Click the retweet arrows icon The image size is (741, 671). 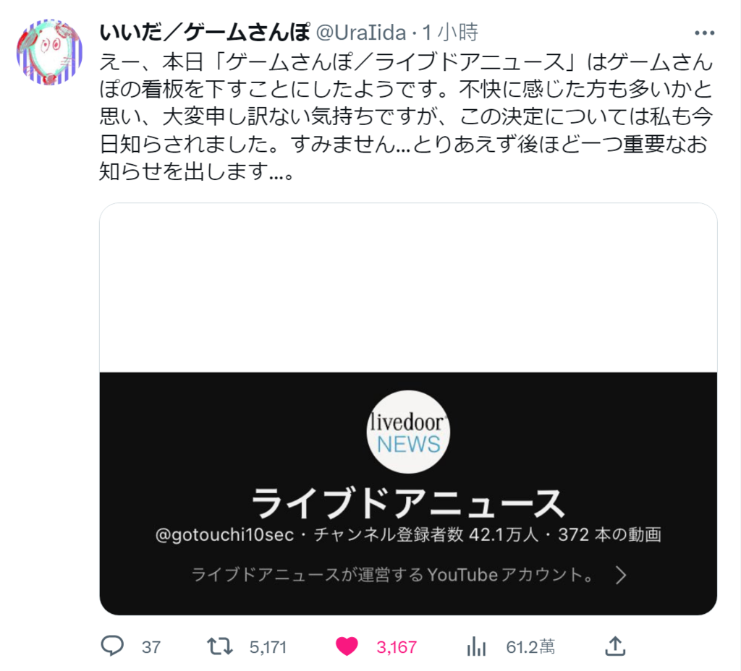tap(220, 646)
